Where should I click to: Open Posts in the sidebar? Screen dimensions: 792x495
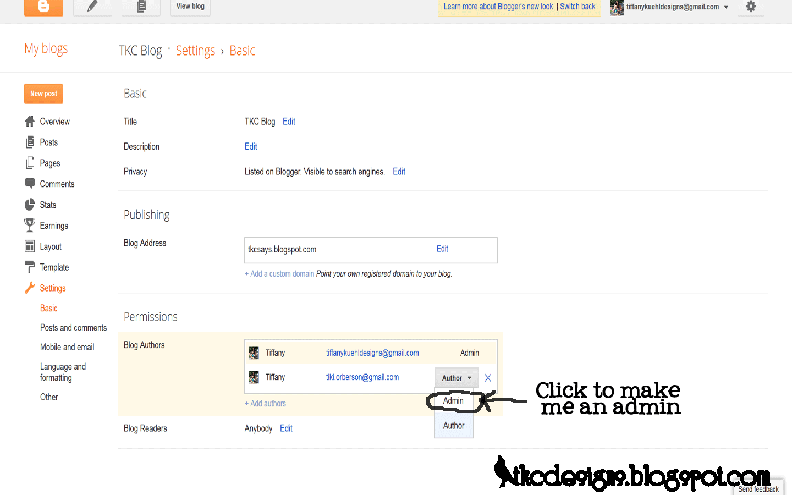tap(48, 142)
